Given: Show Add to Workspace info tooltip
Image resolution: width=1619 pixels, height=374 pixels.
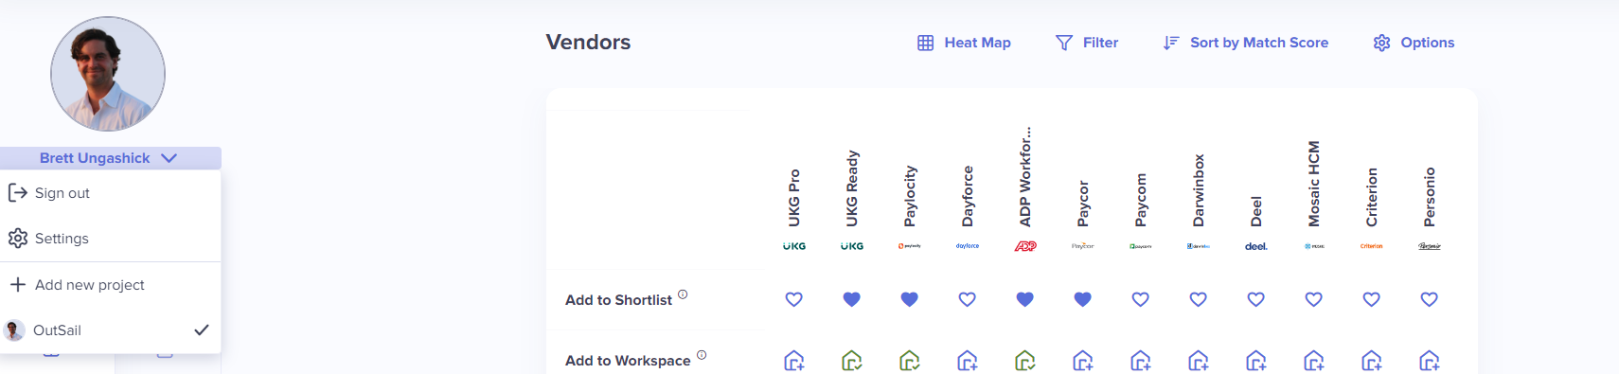Looking at the screenshot, I should [x=702, y=355].
